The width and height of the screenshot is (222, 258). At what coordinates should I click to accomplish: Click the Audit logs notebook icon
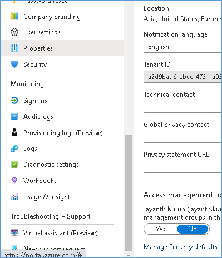14,117
